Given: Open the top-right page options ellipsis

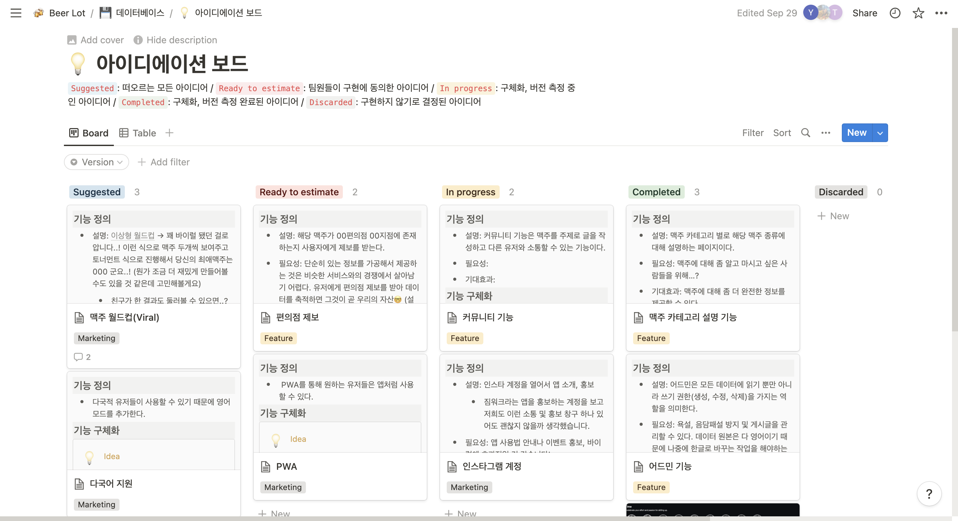Looking at the screenshot, I should (x=941, y=13).
